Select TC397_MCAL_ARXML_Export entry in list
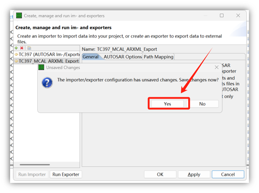Viewport: 259px width, 193px height. pyautogui.click(x=47, y=61)
